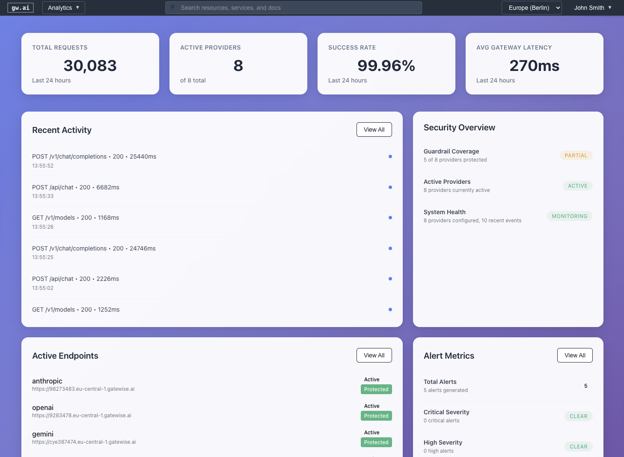Click the Protected badge for gemini endpoint
Image resolution: width=624 pixels, height=457 pixels.
pos(376,442)
